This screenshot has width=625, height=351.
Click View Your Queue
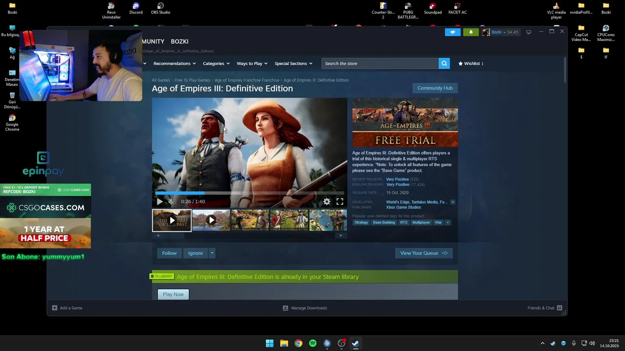(424, 253)
